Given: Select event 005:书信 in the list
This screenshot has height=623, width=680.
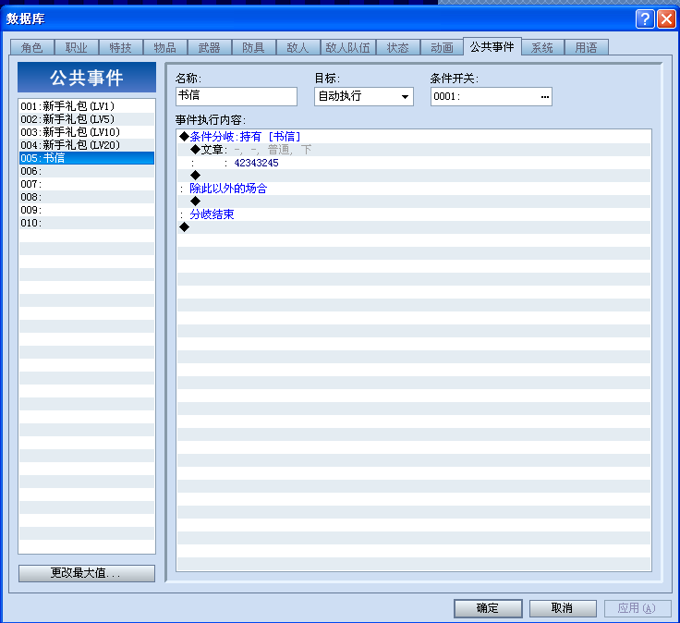Looking at the screenshot, I should tap(87, 158).
